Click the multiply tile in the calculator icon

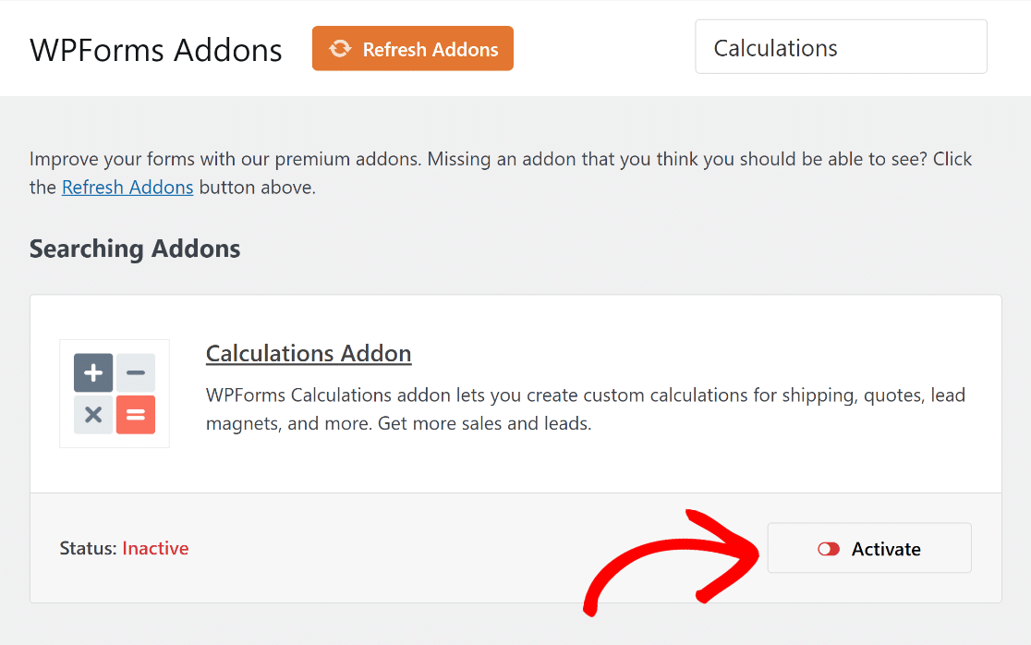pyautogui.click(x=93, y=415)
